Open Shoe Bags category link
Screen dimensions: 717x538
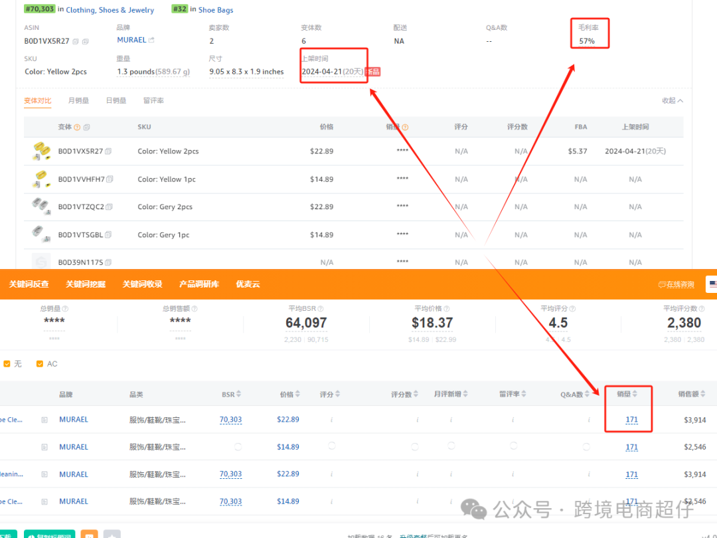click(216, 10)
